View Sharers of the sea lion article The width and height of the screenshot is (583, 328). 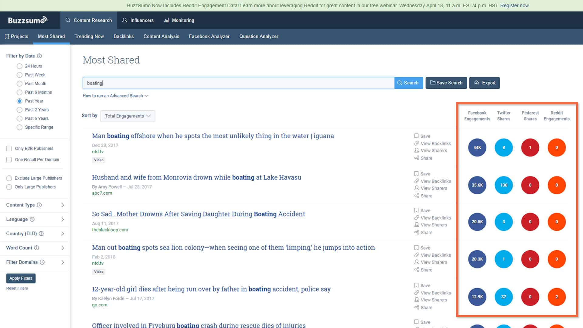pyautogui.click(x=434, y=262)
